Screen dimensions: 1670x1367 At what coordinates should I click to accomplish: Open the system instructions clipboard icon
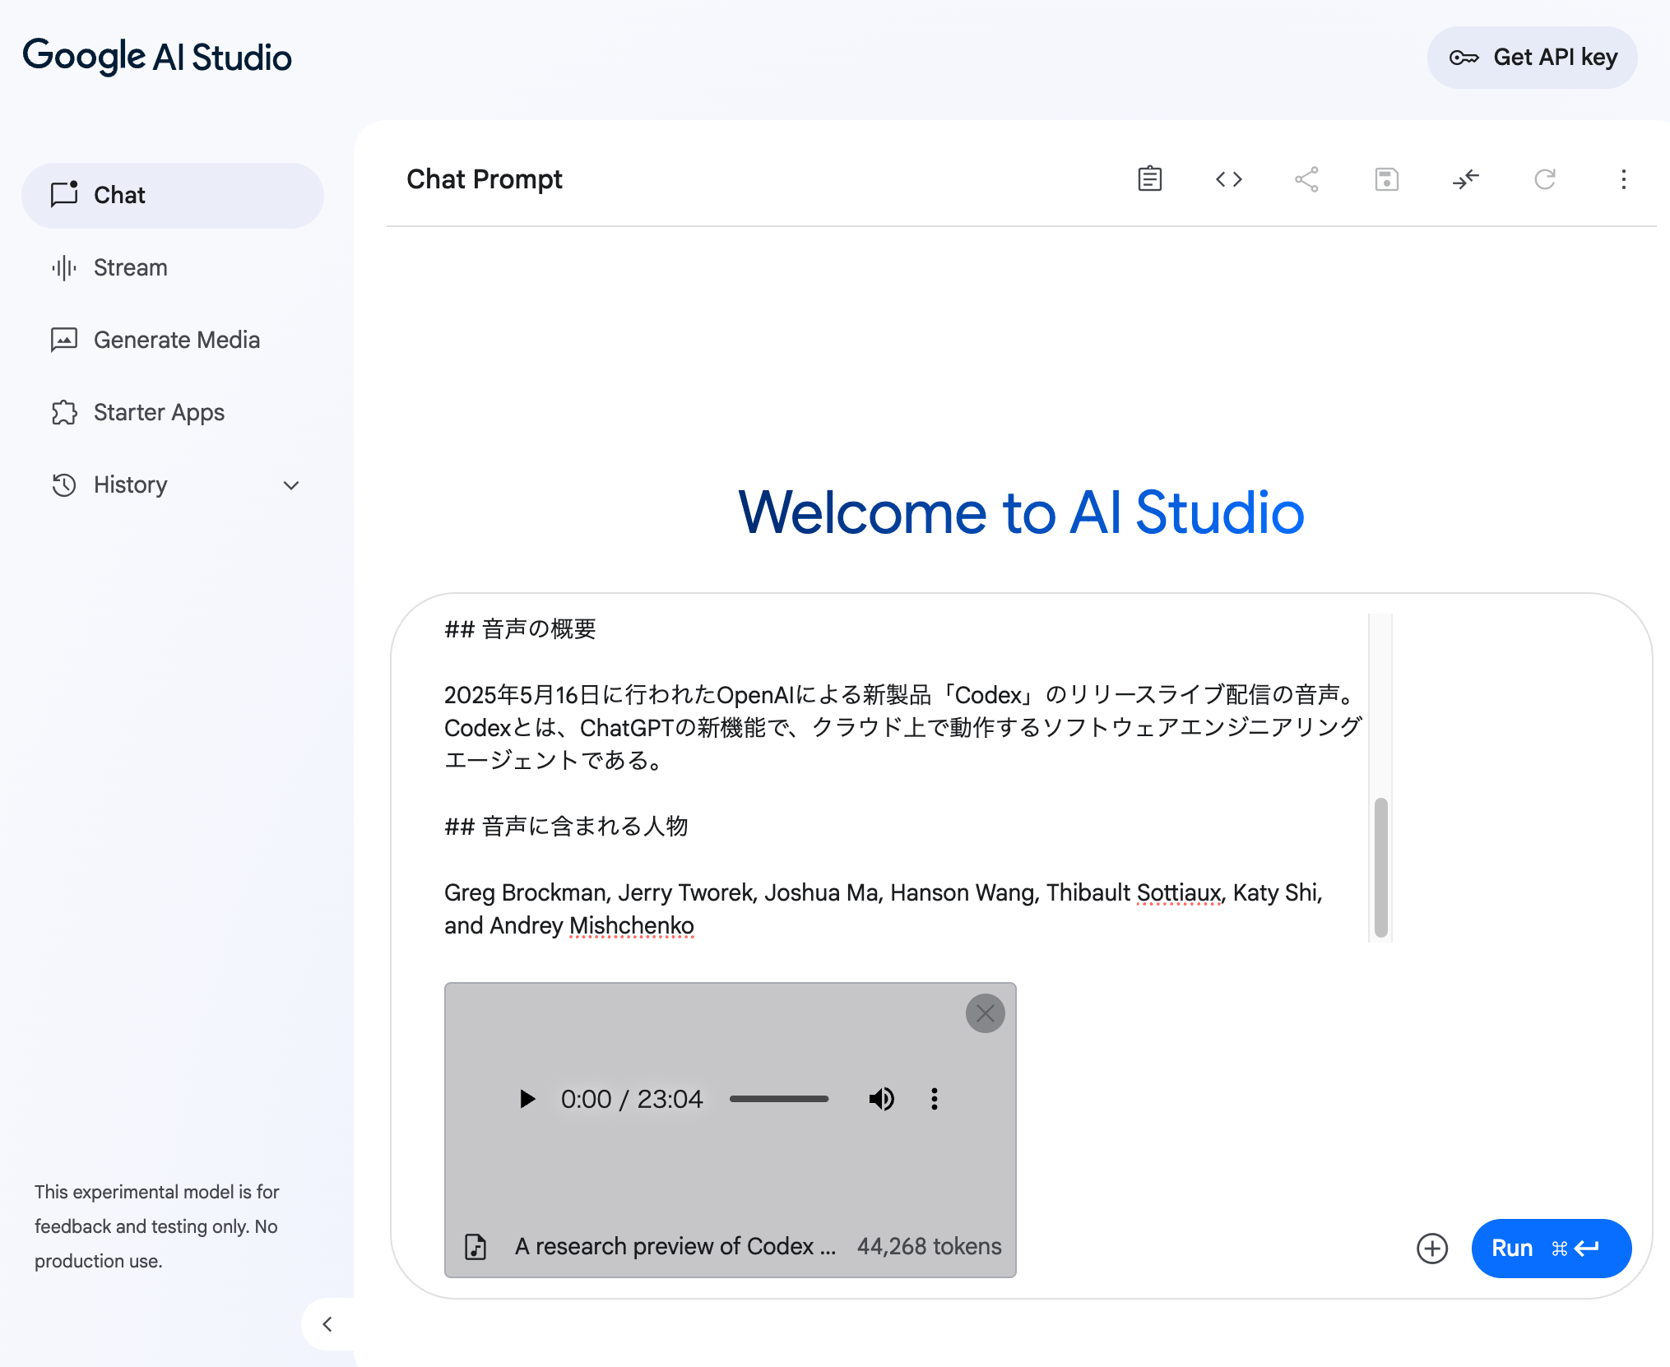1149,179
